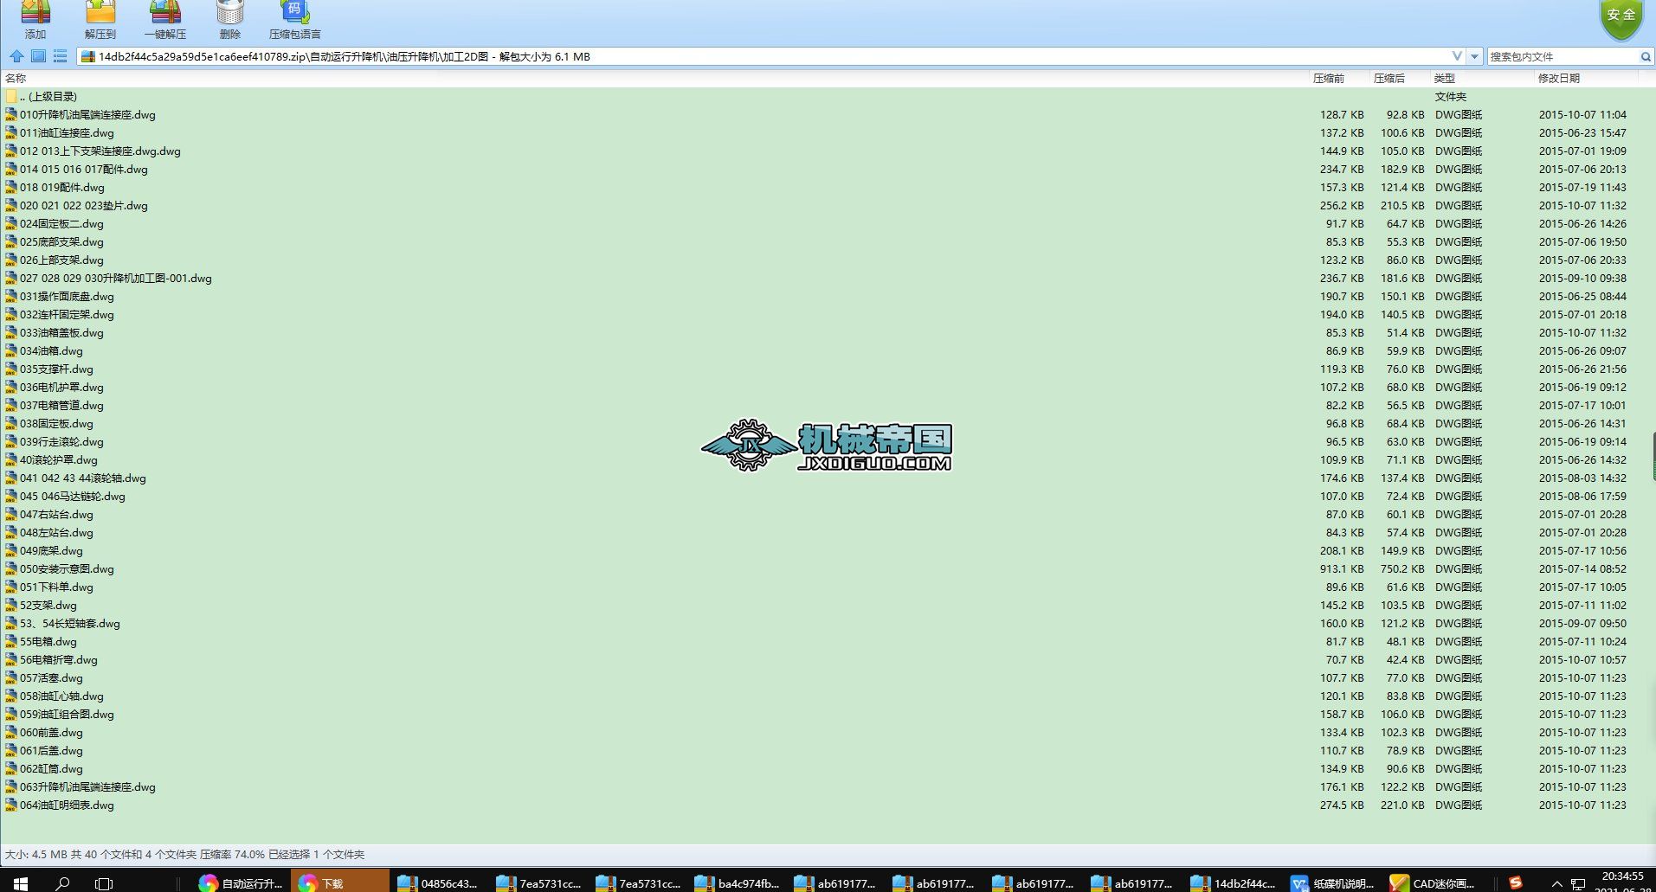Switch to the CAD迷你画... taskbar item
The height and width of the screenshot is (892, 1656).
1431,883
